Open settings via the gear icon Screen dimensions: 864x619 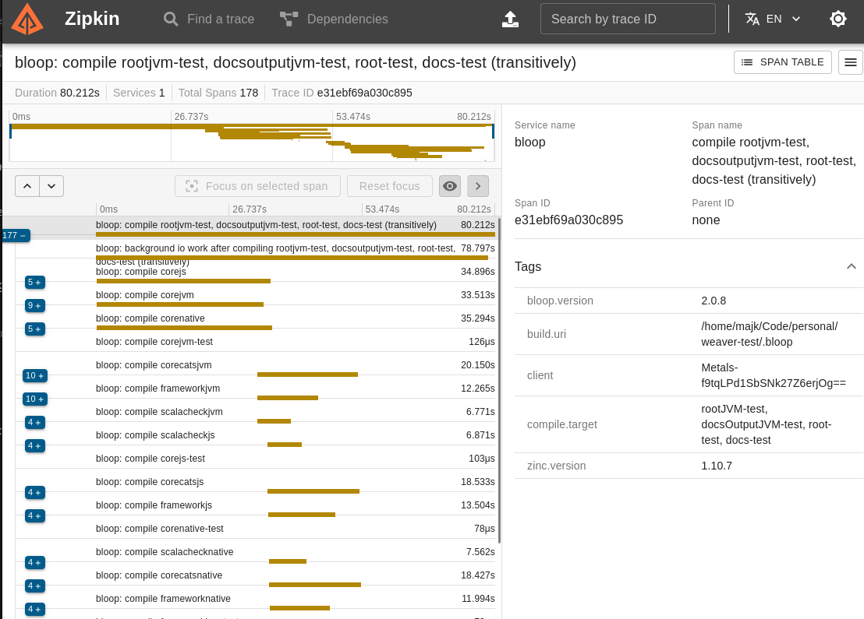[838, 19]
